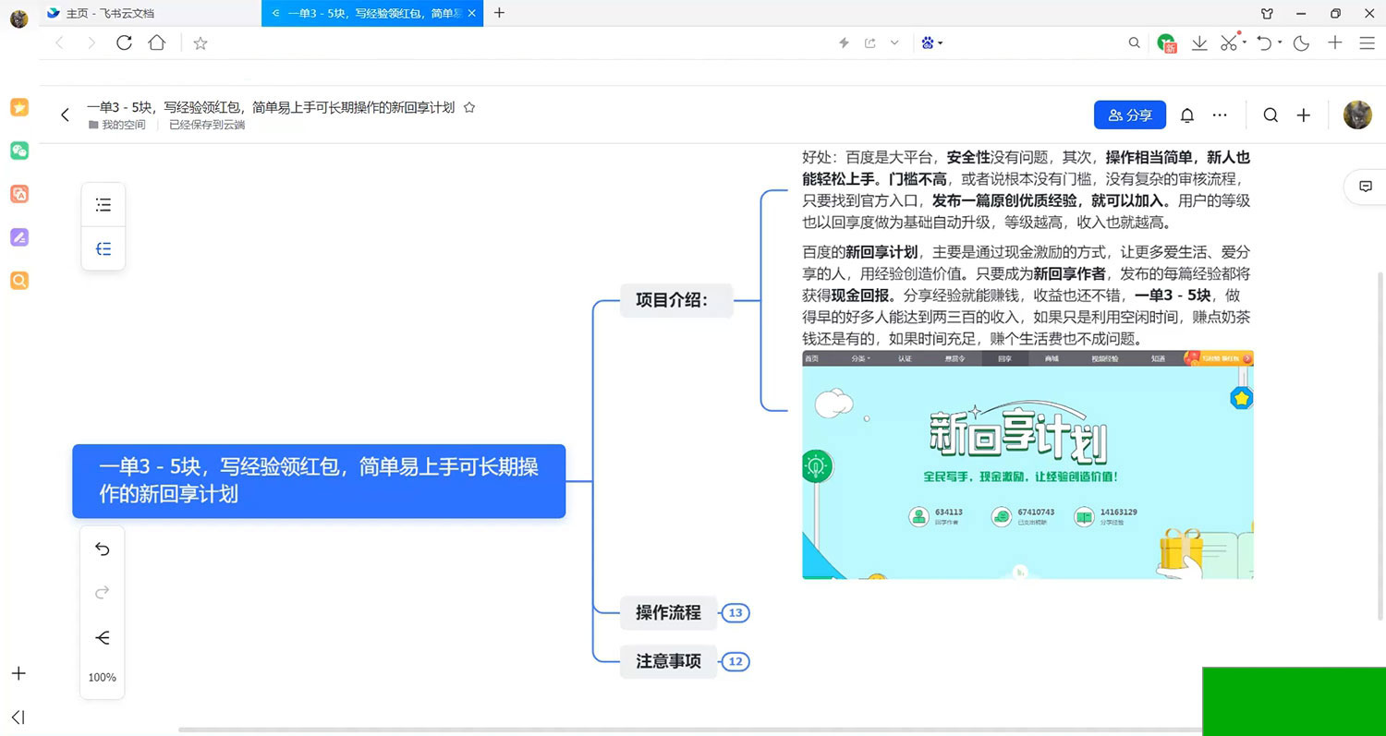
Task: Open the Baidu search engine selector
Action: [x=931, y=42]
